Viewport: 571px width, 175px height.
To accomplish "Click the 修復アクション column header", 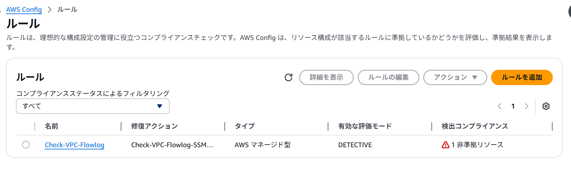I will (x=154, y=126).
